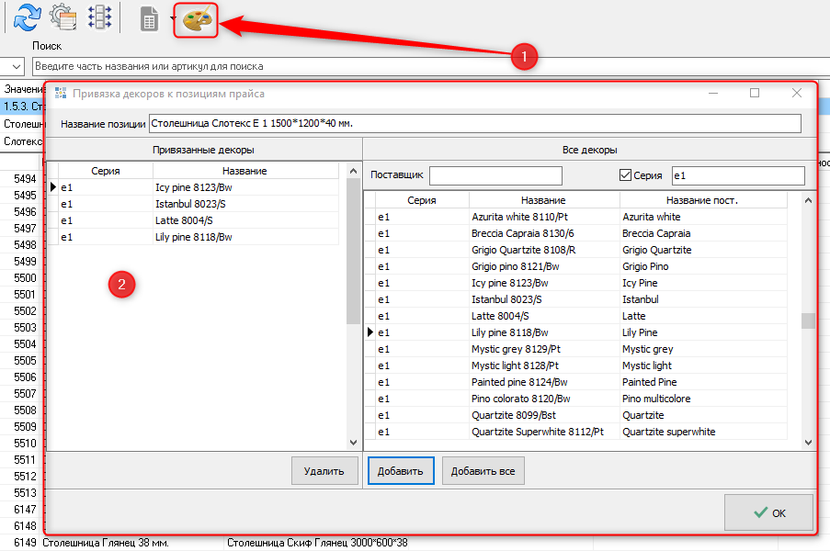Viewport: 830px width, 551px height.
Task: Open combo box left of search field
Action: [x=17, y=66]
